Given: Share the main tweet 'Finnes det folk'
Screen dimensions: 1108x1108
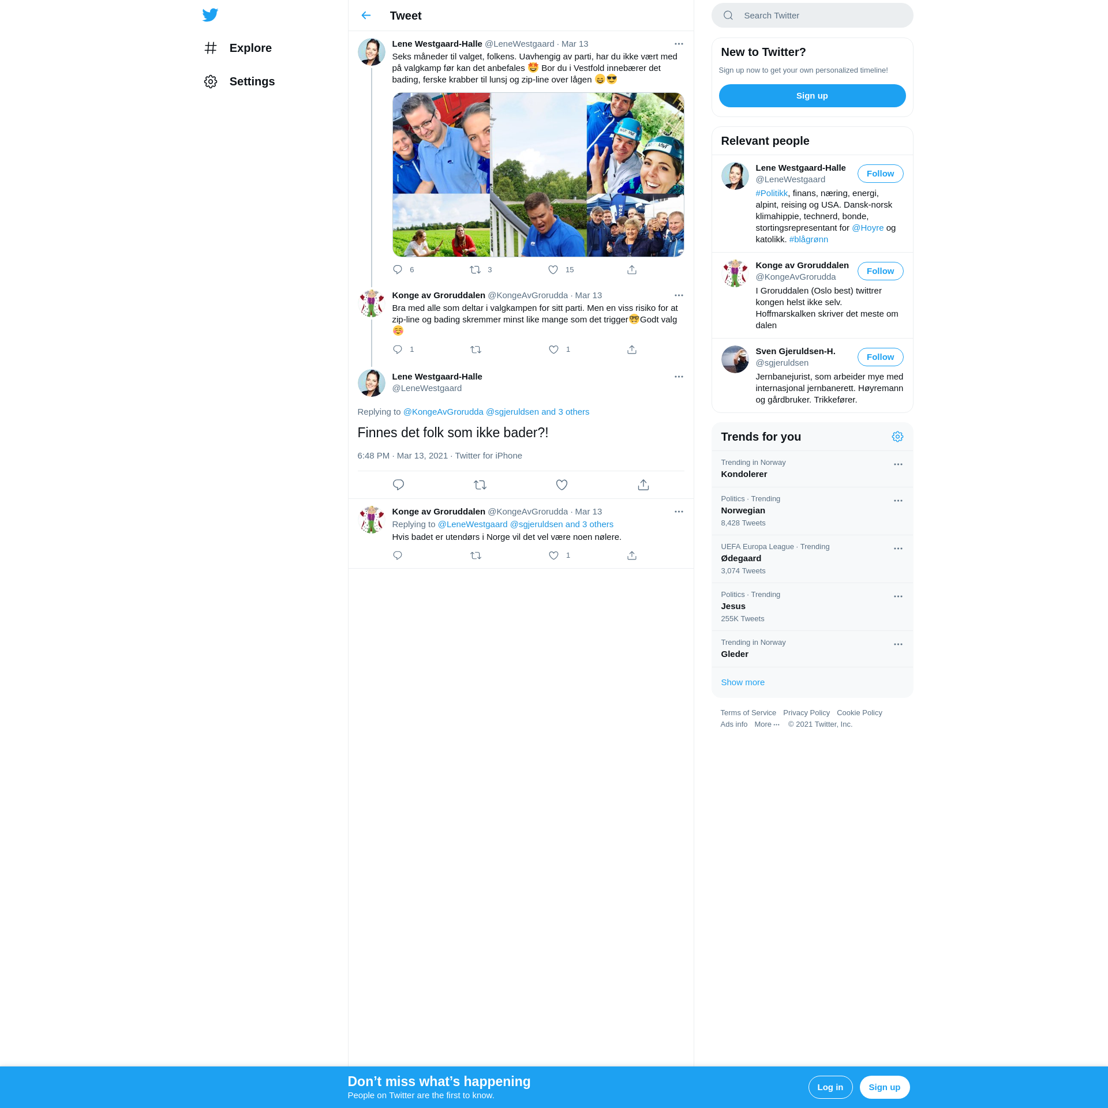Looking at the screenshot, I should coord(643,485).
